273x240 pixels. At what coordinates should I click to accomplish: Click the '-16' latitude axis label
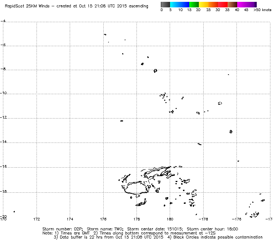tap(3, 167)
